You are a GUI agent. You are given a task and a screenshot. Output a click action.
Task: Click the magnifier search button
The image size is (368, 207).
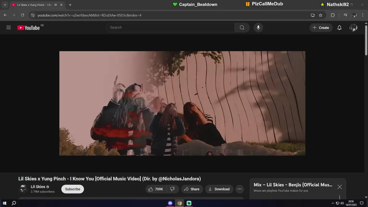click(242, 28)
